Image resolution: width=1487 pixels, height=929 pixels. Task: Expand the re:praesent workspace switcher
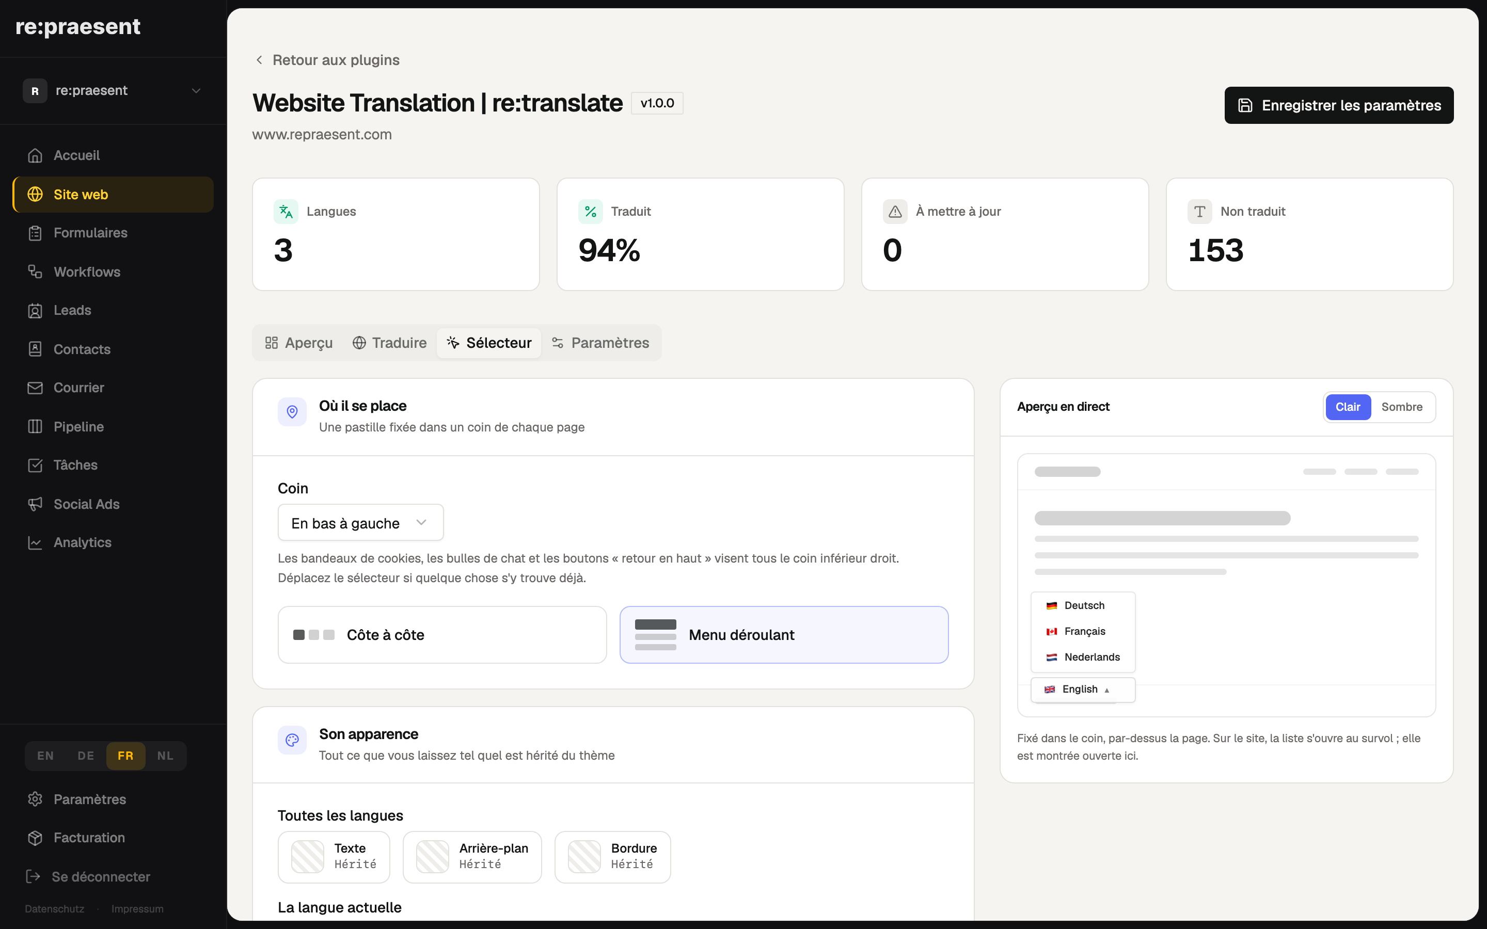click(x=113, y=91)
